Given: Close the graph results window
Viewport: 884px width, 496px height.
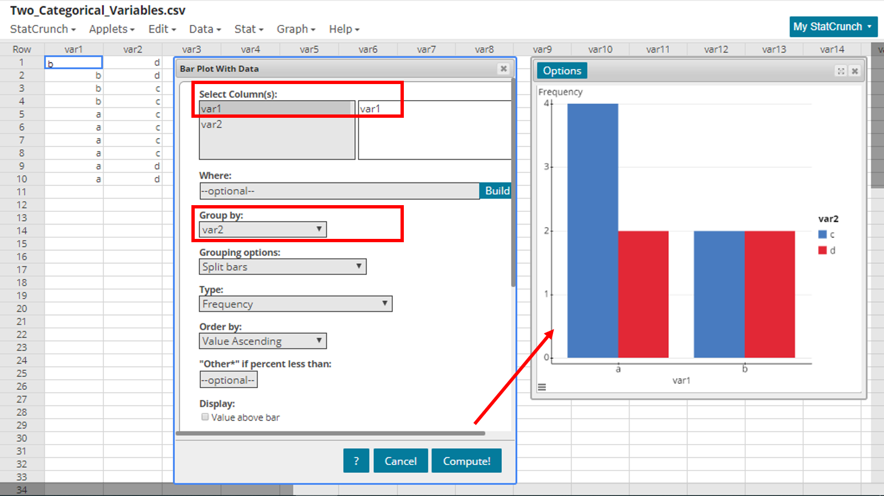Looking at the screenshot, I should pyautogui.click(x=855, y=71).
